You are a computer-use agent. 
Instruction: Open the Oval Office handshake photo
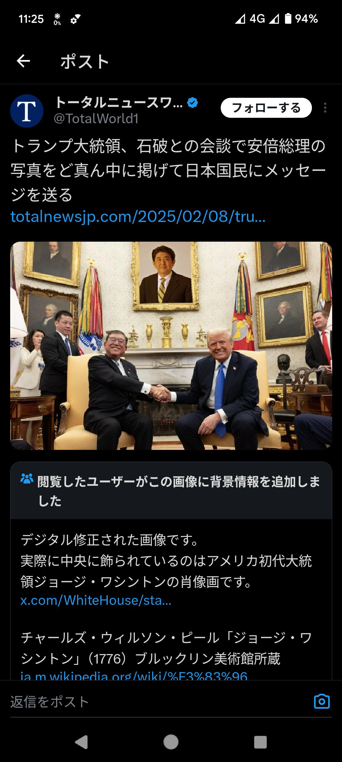[x=171, y=346]
